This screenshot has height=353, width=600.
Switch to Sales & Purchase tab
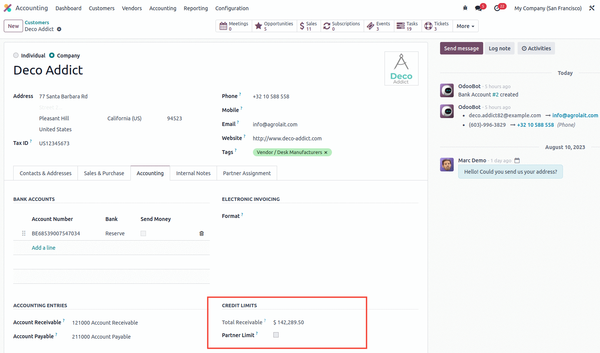104,173
